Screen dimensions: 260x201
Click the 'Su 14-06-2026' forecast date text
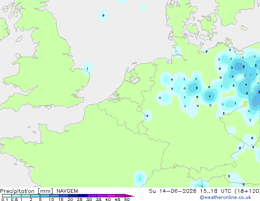[173, 191]
